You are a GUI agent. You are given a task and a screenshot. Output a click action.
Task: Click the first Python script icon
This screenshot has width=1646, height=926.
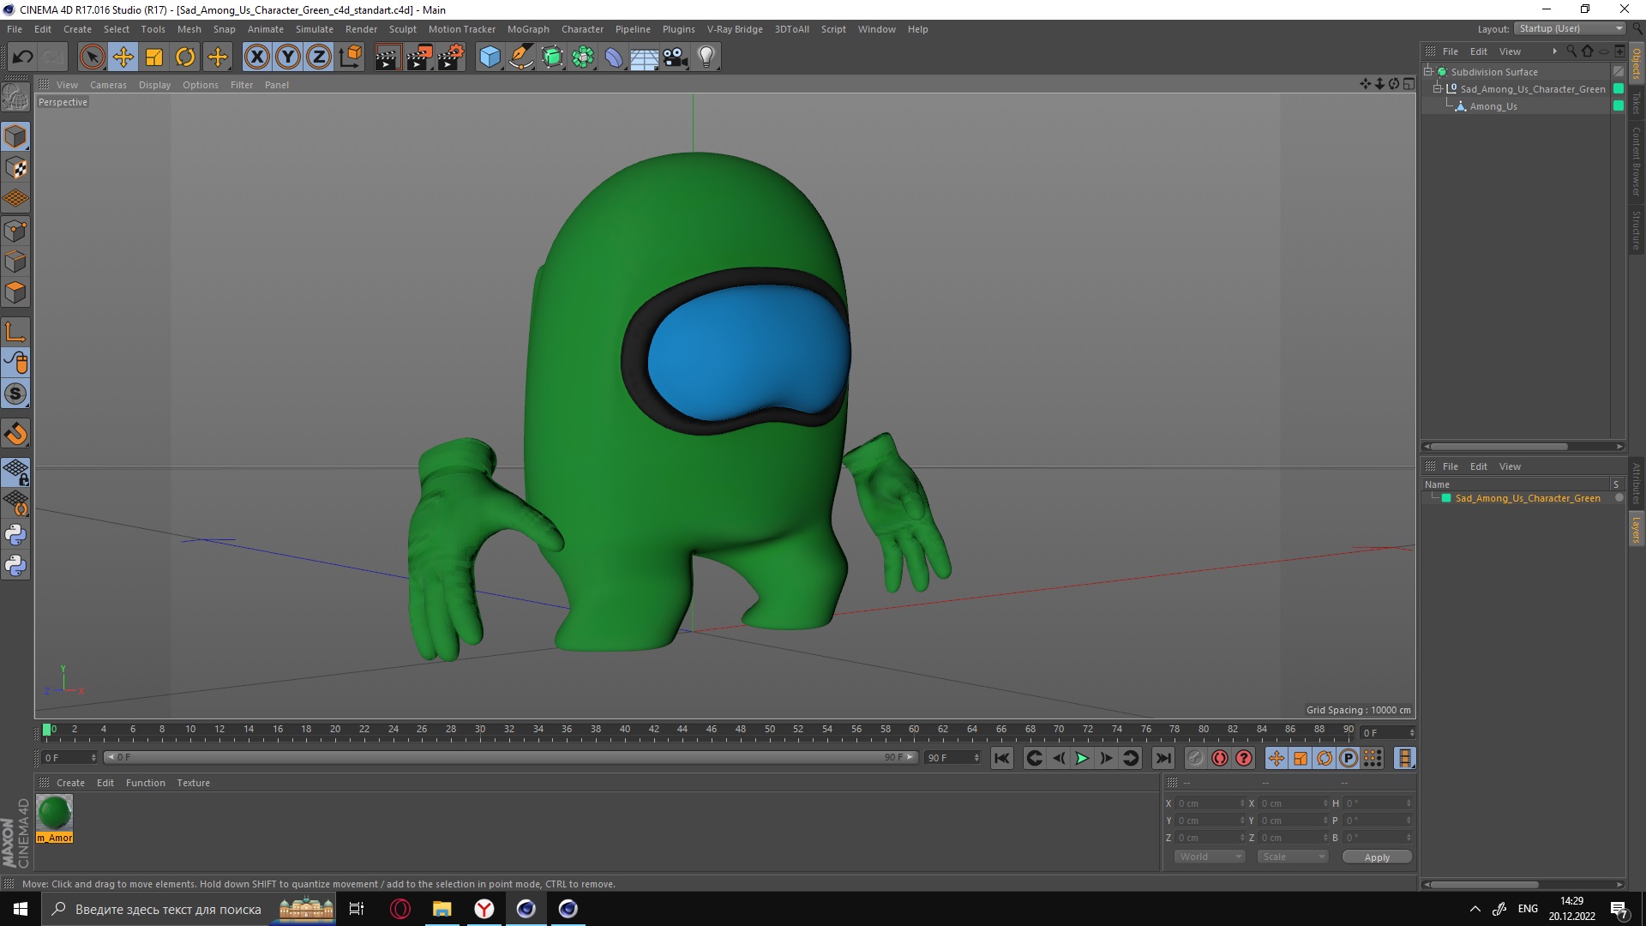[x=15, y=535]
